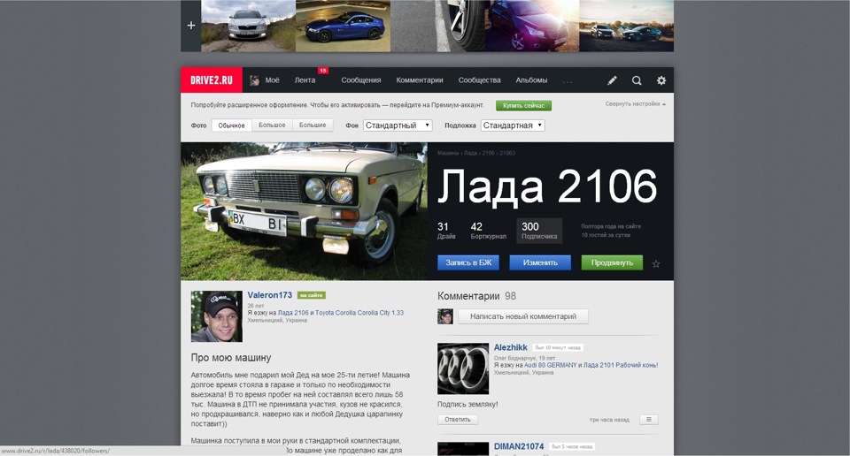Click the на сайте status badge
This screenshot has width=850, height=456.
tap(311, 295)
